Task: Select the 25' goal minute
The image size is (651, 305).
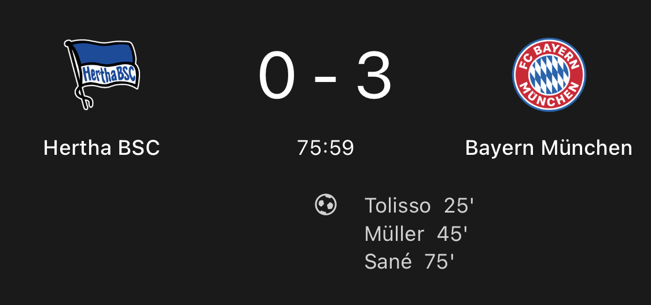Action: coord(459,206)
